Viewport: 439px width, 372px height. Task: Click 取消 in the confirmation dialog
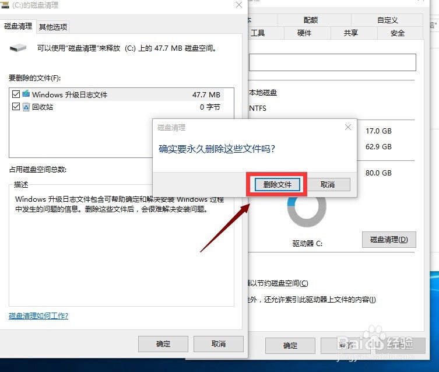(x=328, y=184)
